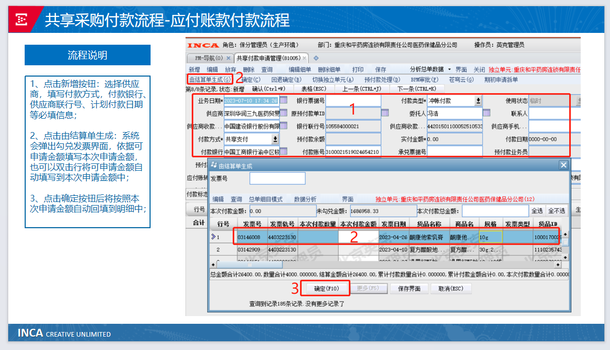This screenshot has height=350, width=610.
Task: Click 取消(ESC) button in dialog
Action: coord(451,288)
